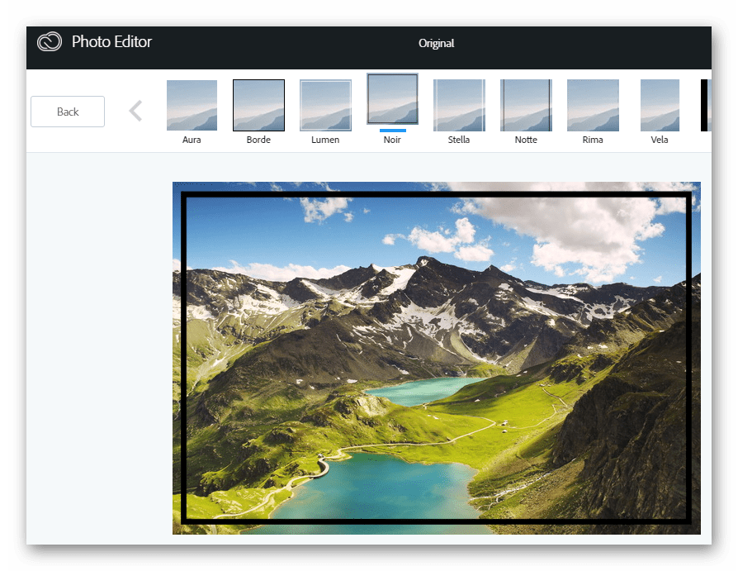Apply the Lumen frame thumbnail
The width and height of the screenshot is (738, 571).
click(x=326, y=105)
